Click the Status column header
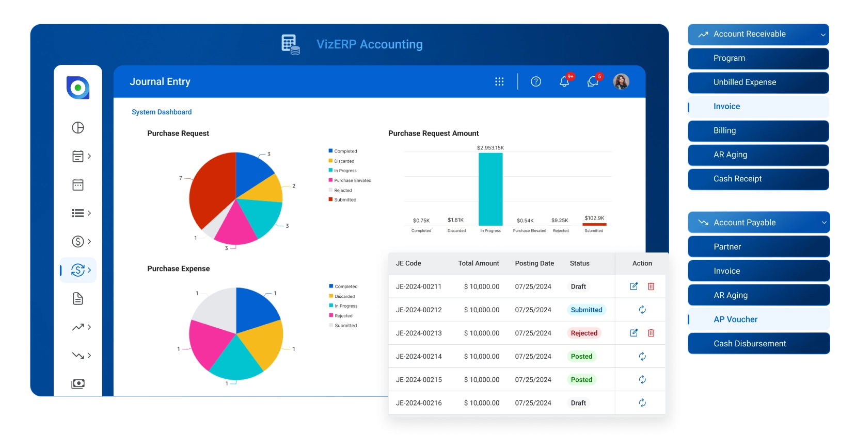 coord(580,263)
